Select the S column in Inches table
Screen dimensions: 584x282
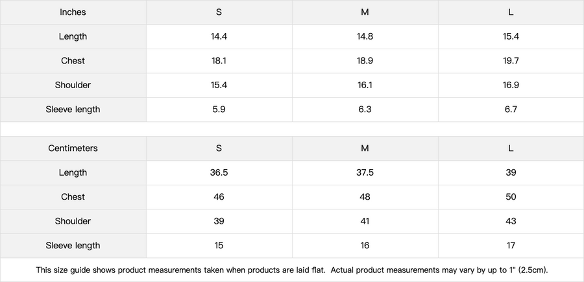(219, 12)
